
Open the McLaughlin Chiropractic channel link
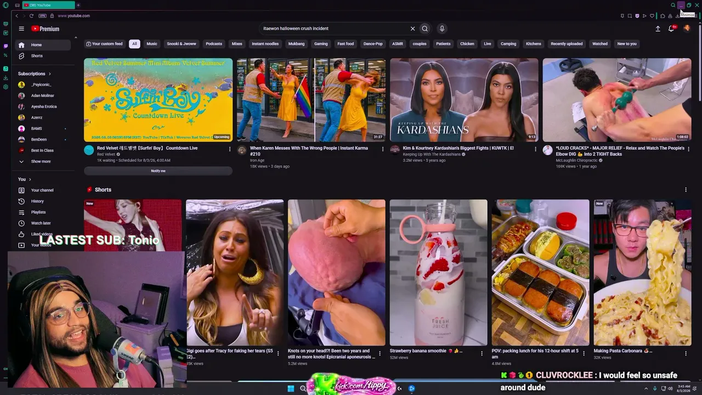(x=576, y=160)
